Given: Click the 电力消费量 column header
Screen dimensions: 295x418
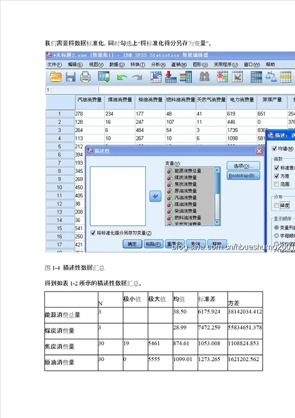Looking at the screenshot, I should [x=242, y=102].
